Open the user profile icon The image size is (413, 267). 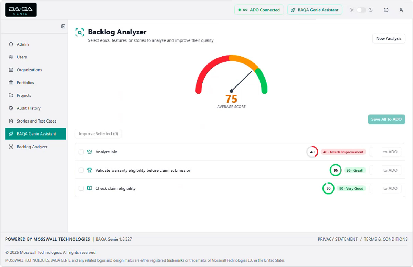point(401,10)
